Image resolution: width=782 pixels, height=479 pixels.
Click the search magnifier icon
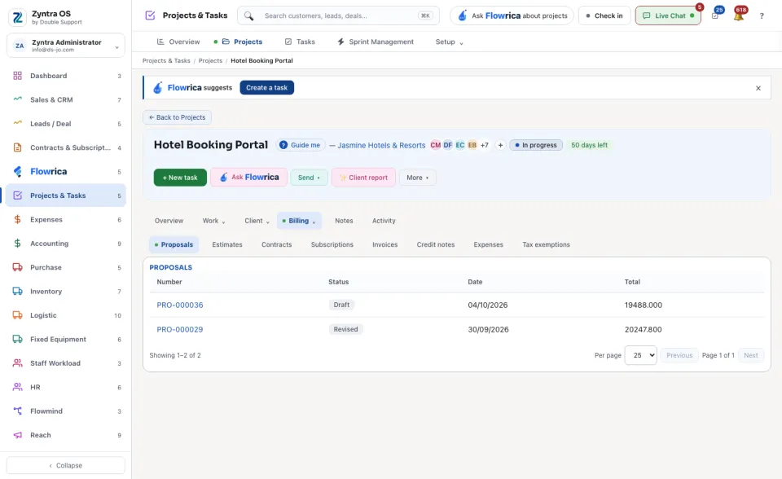[248, 16]
